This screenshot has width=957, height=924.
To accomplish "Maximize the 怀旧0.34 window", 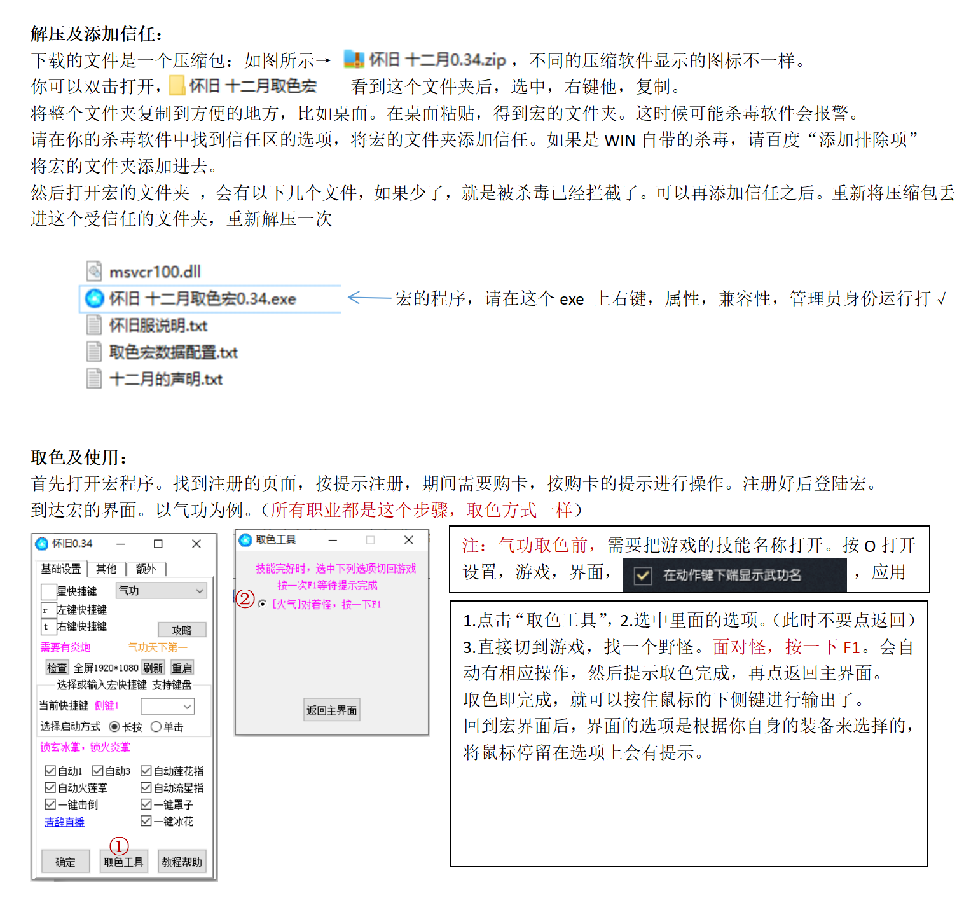I will pyautogui.click(x=158, y=544).
